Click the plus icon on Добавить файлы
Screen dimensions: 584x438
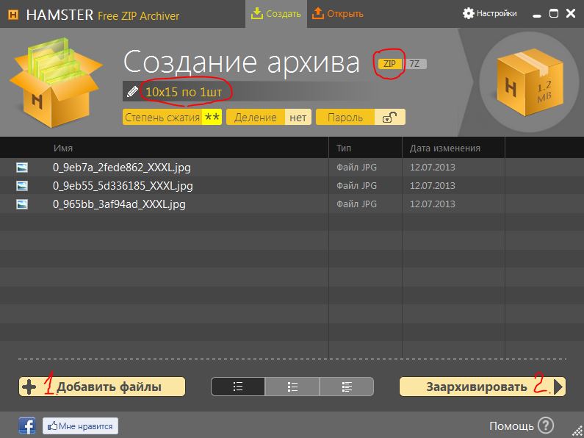coord(29,387)
